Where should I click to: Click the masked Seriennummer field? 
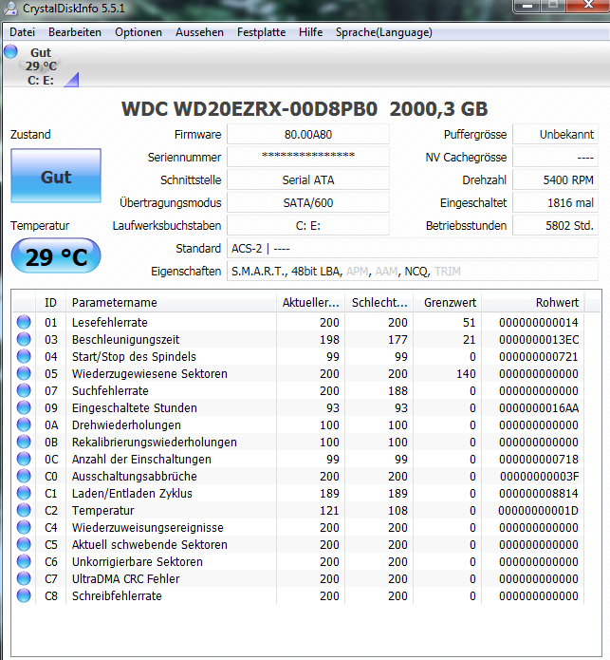308,157
